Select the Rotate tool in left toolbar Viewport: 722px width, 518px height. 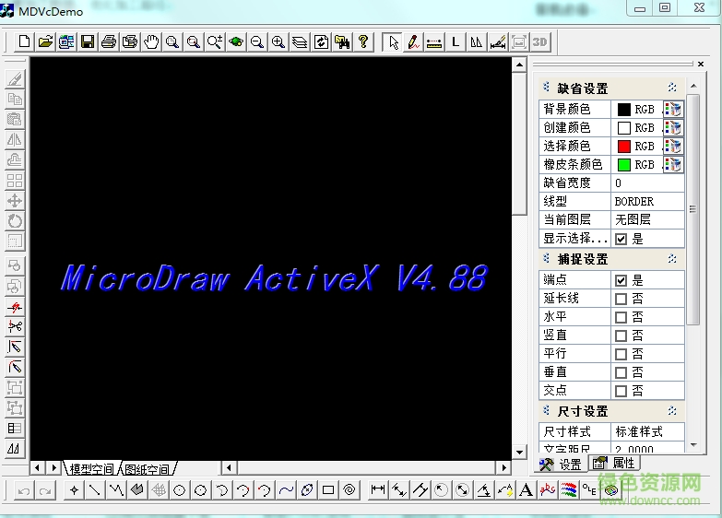tap(15, 221)
